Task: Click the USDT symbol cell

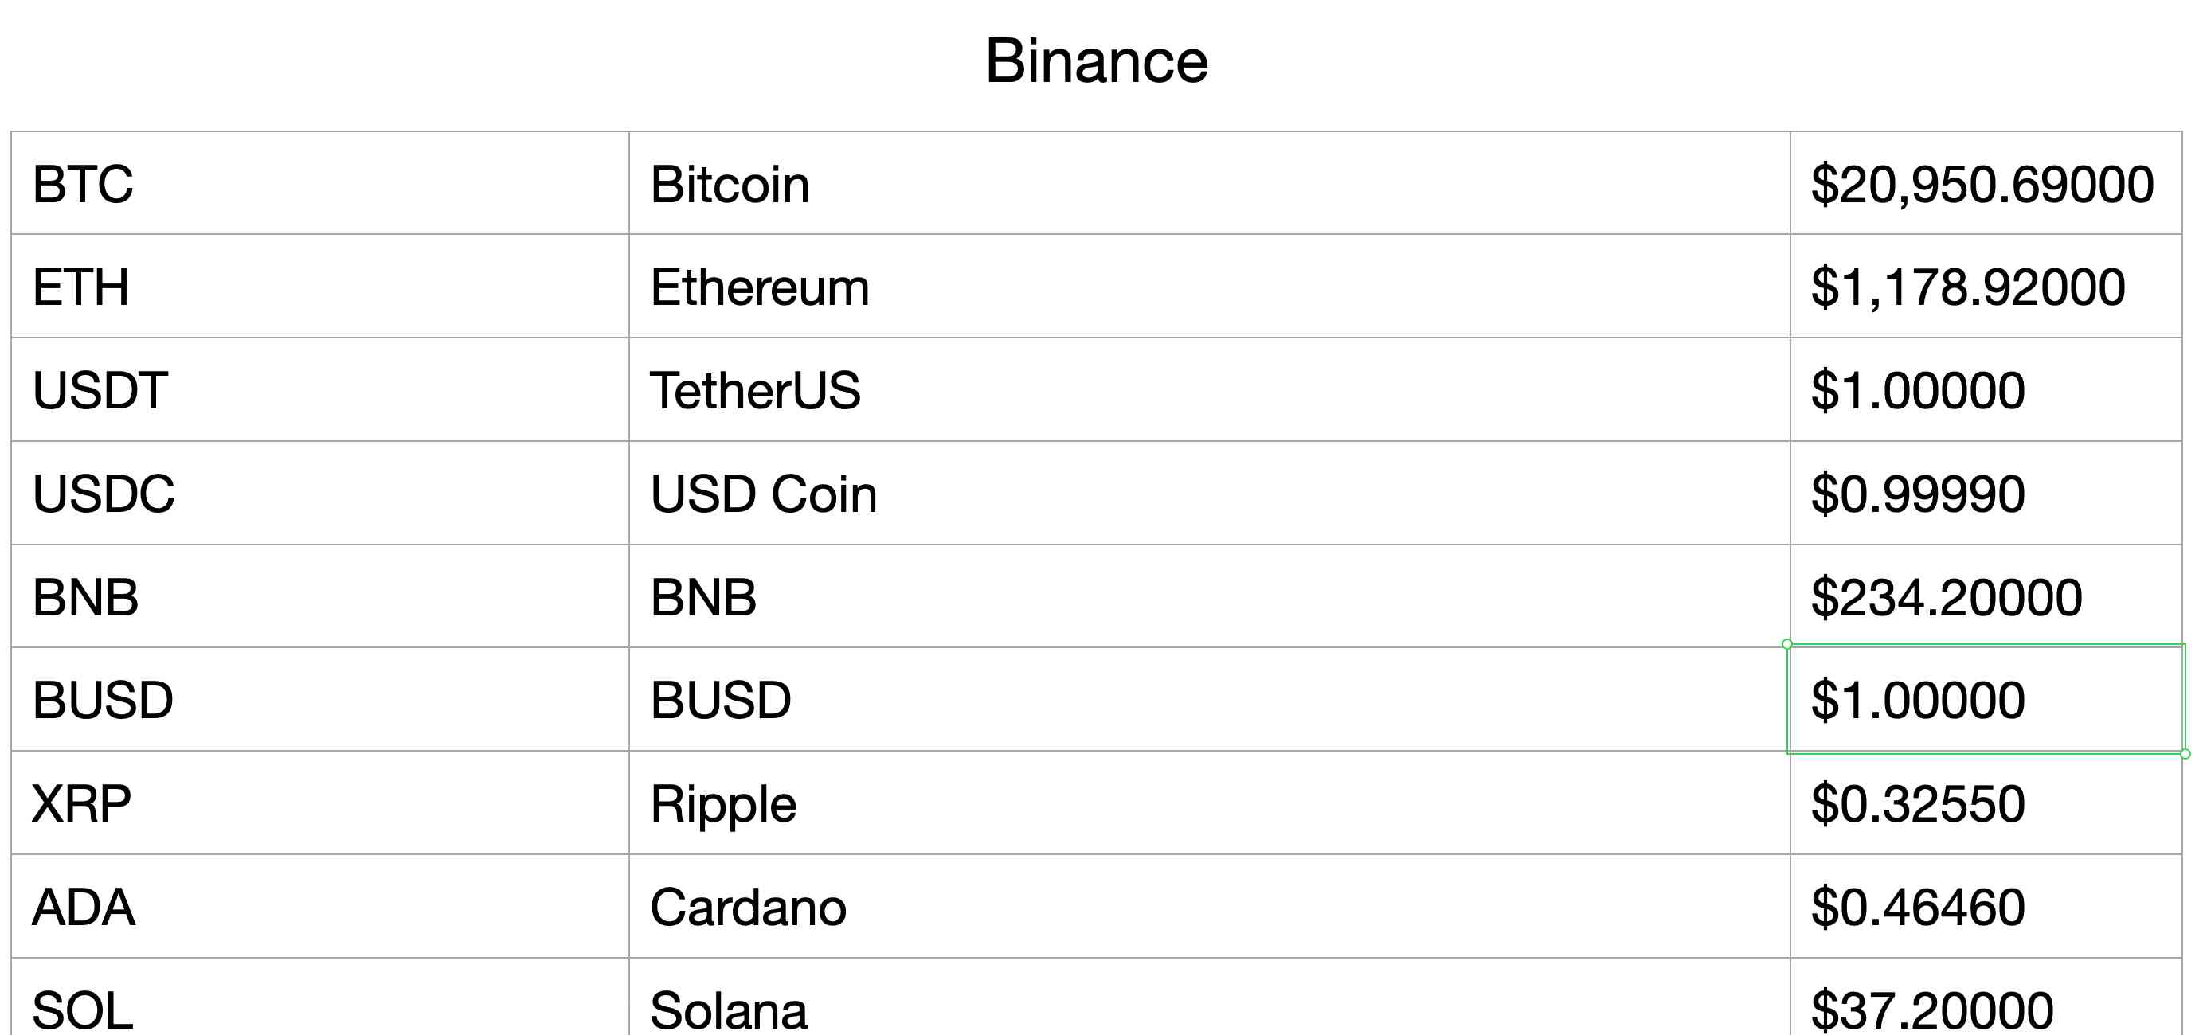Action: pos(320,391)
